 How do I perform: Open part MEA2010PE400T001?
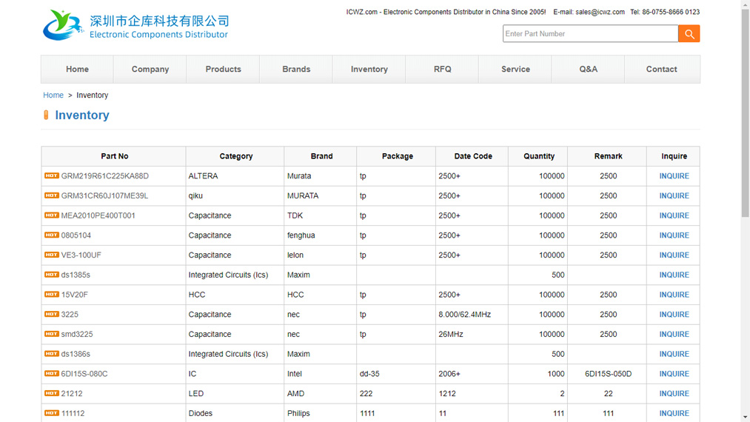click(98, 215)
